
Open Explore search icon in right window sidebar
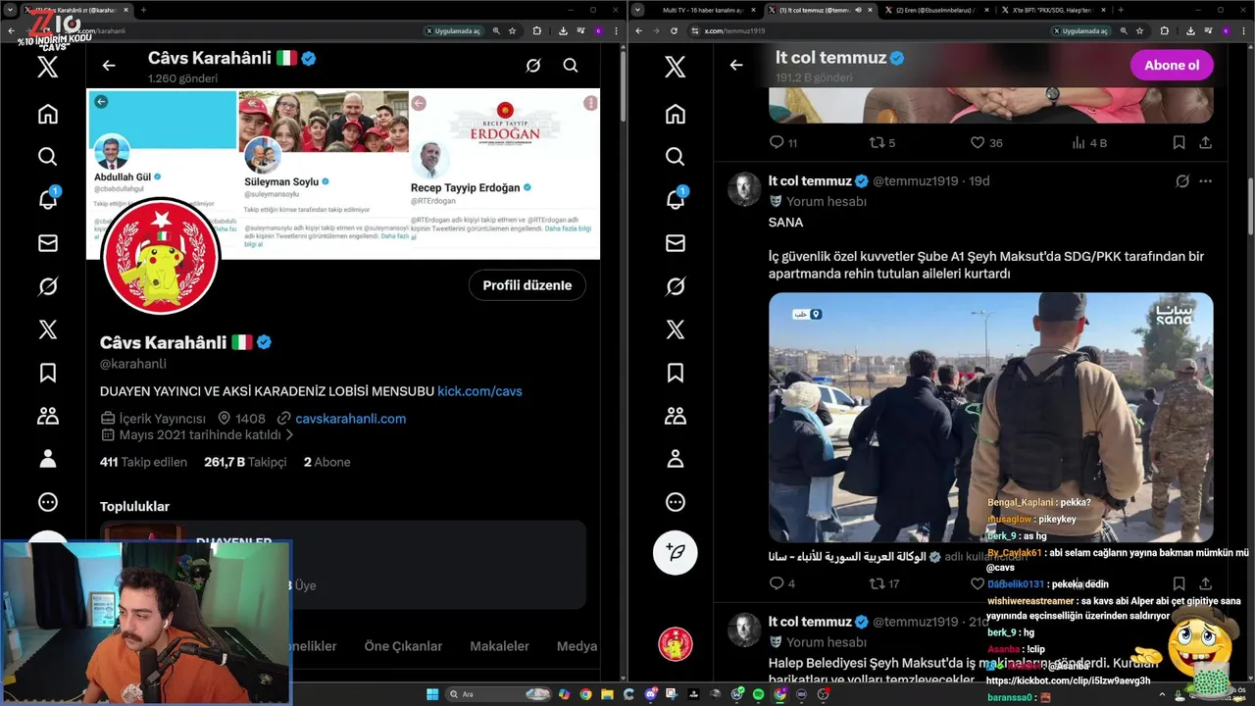pyautogui.click(x=675, y=157)
